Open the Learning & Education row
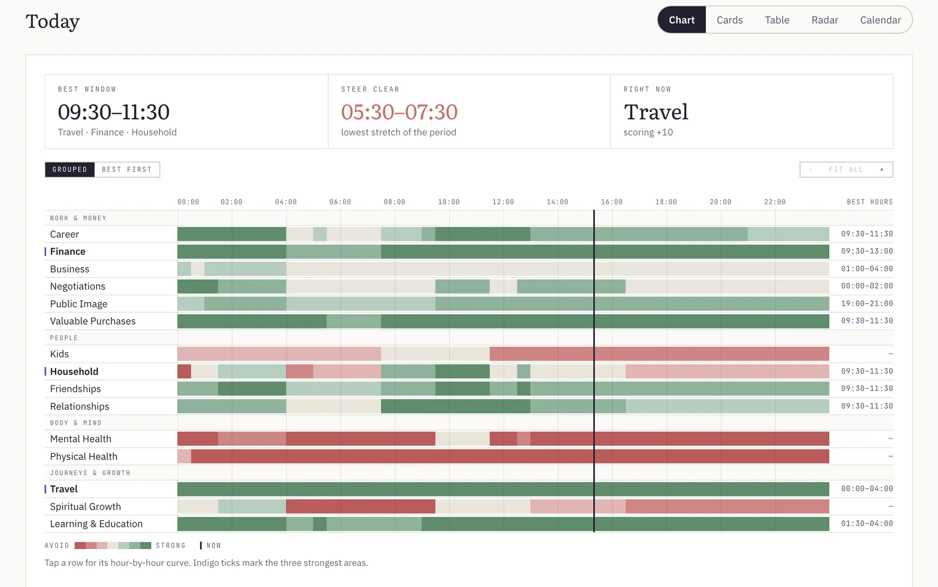The image size is (938, 587). [x=469, y=523]
